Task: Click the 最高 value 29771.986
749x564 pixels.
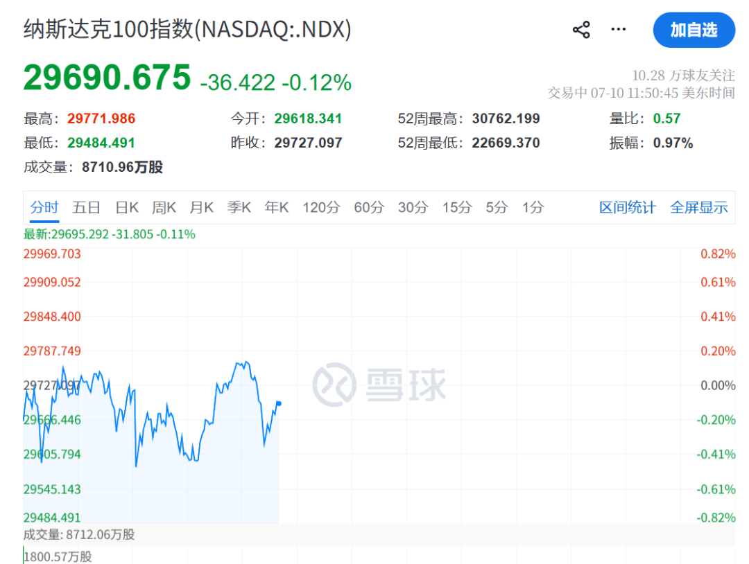Action: 101,118
